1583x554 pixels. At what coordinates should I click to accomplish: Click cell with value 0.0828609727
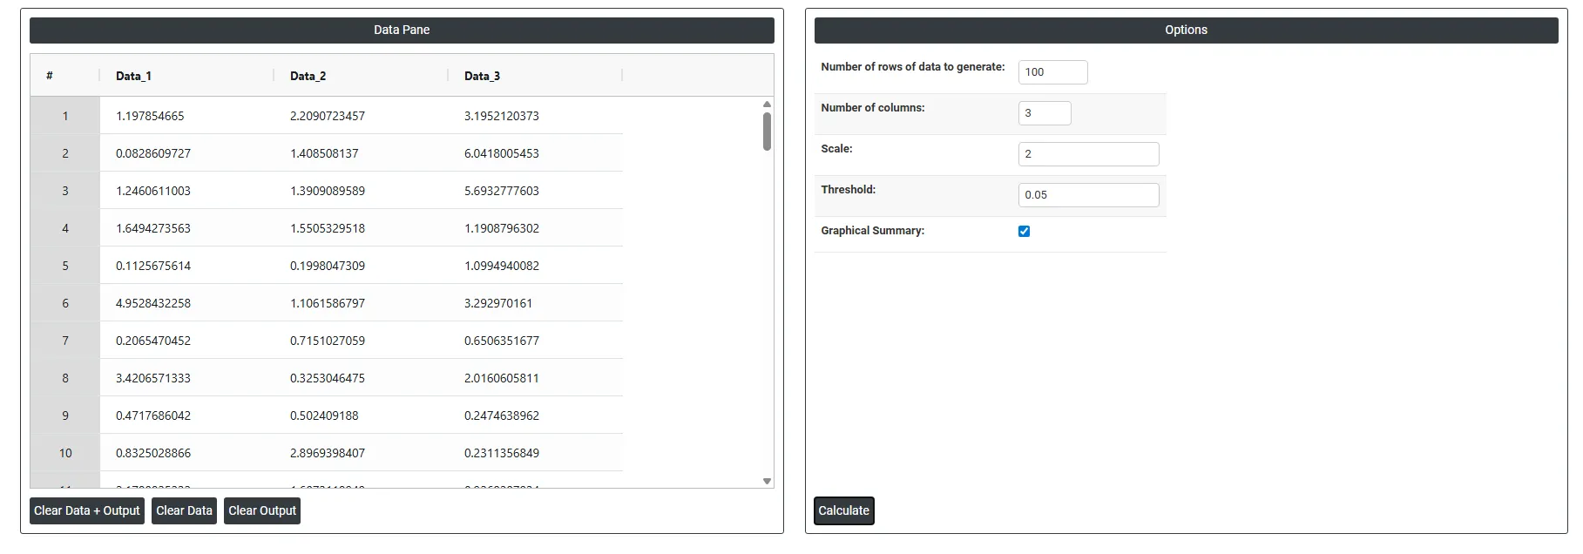187,153
